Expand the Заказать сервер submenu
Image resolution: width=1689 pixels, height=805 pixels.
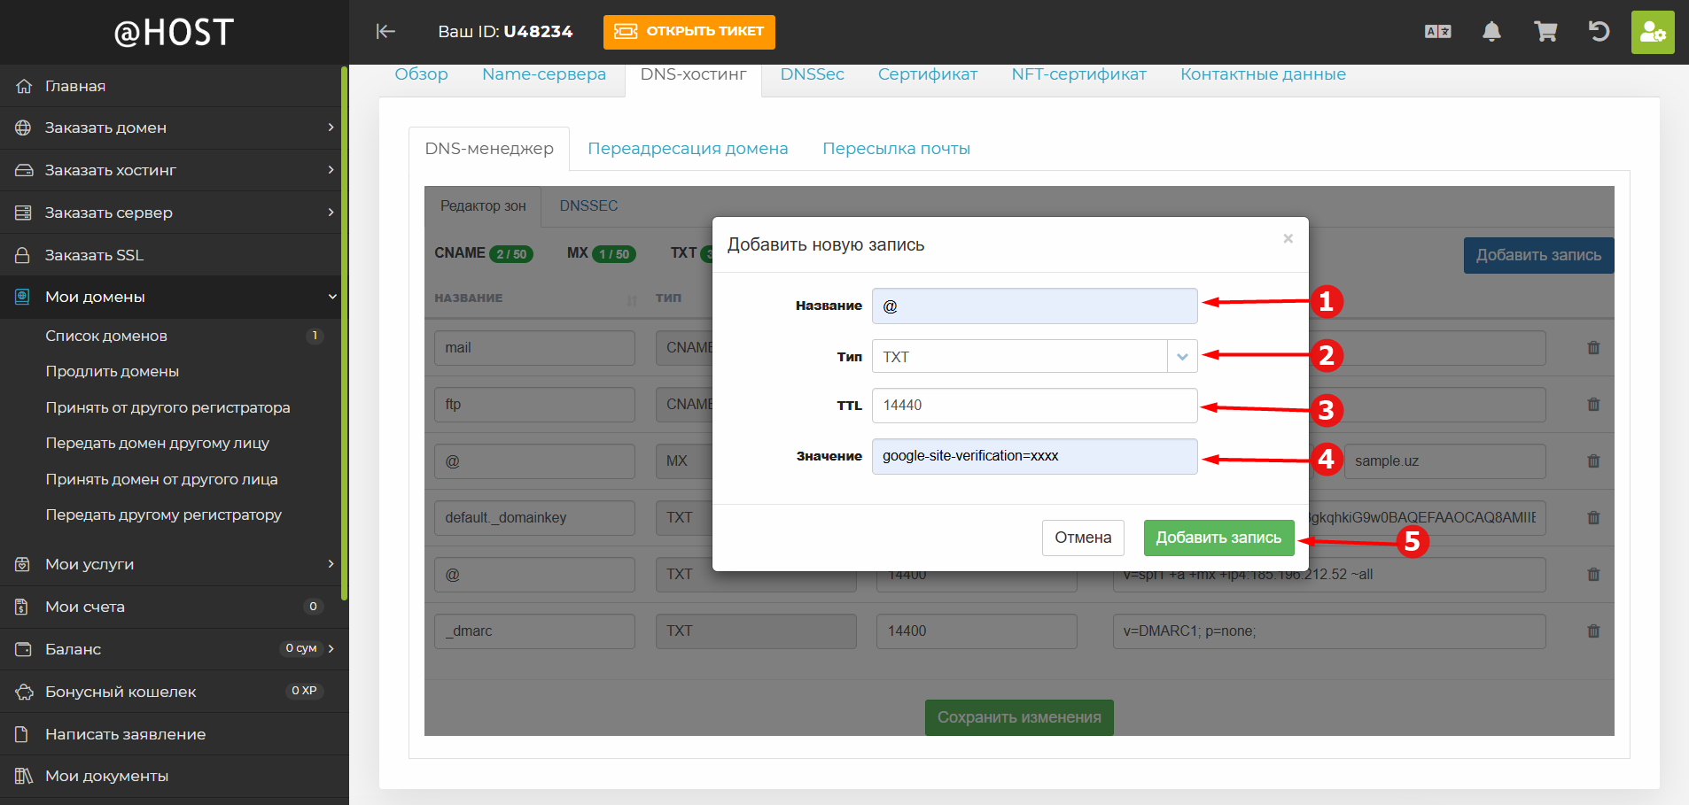tap(331, 213)
